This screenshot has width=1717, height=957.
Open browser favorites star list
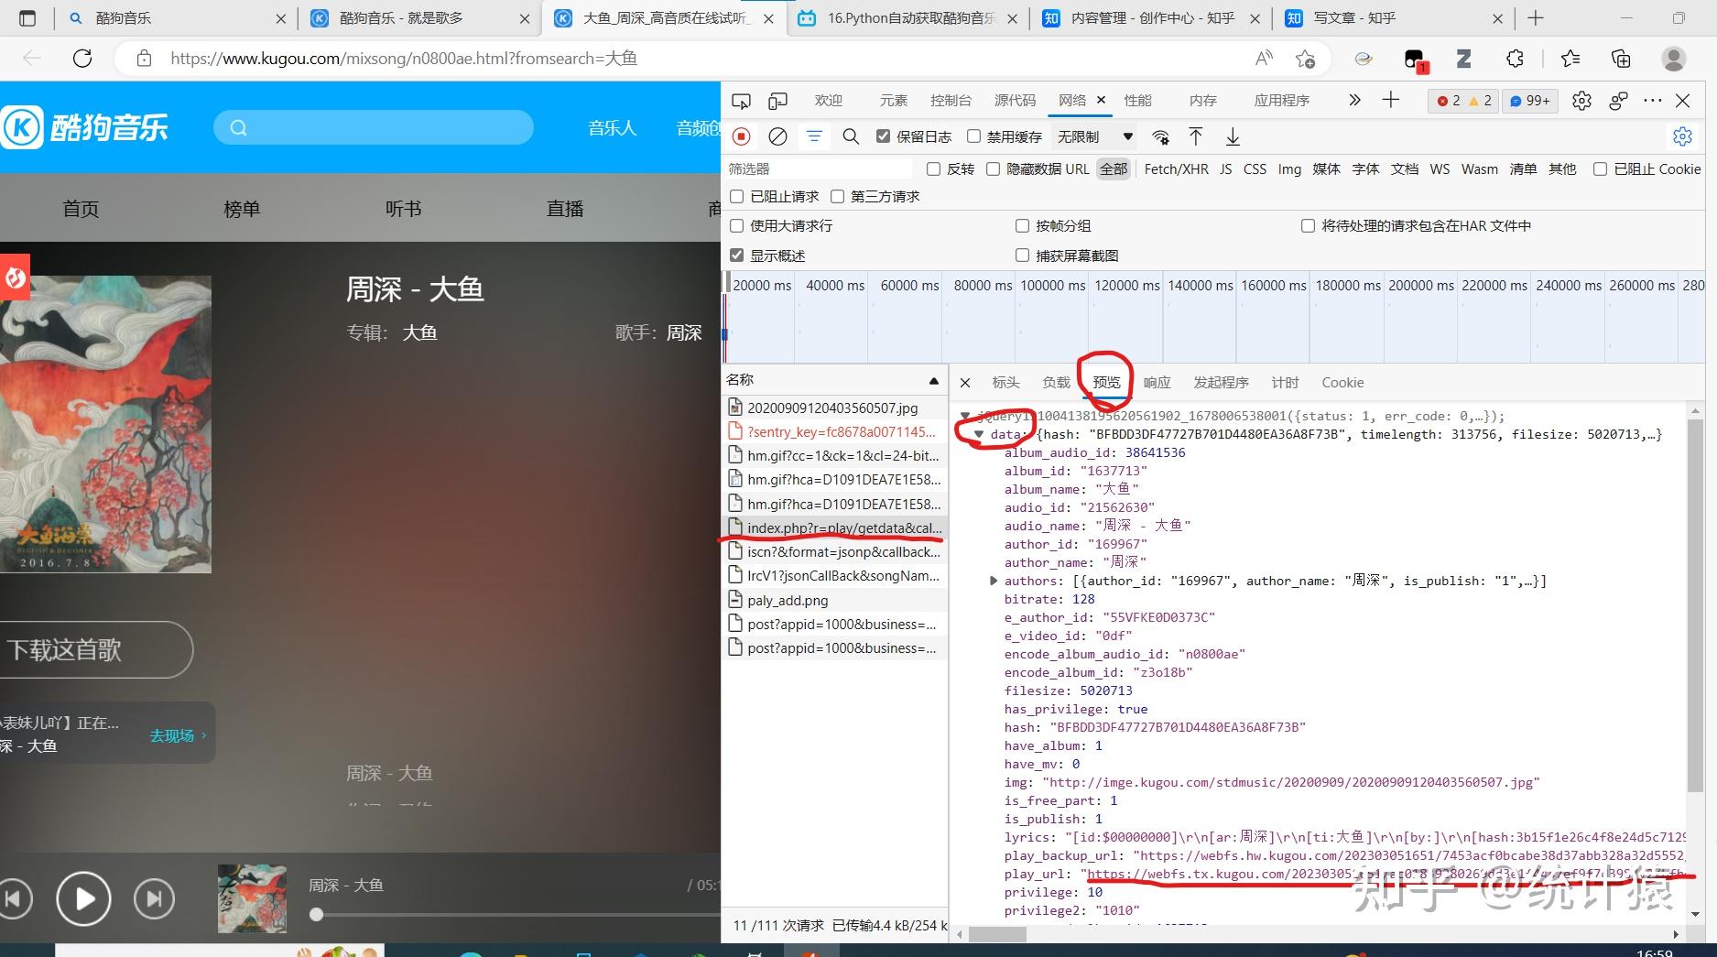pyautogui.click(x=1570, y=59)
